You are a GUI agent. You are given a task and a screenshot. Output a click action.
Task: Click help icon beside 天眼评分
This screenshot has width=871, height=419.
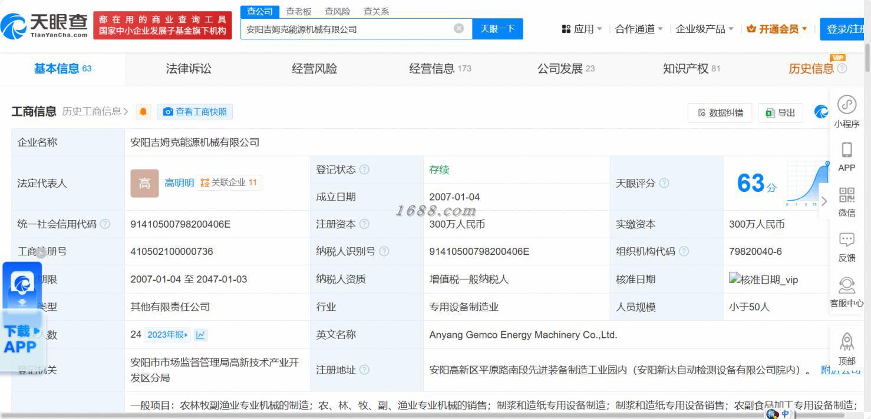[x=664, y=183]
